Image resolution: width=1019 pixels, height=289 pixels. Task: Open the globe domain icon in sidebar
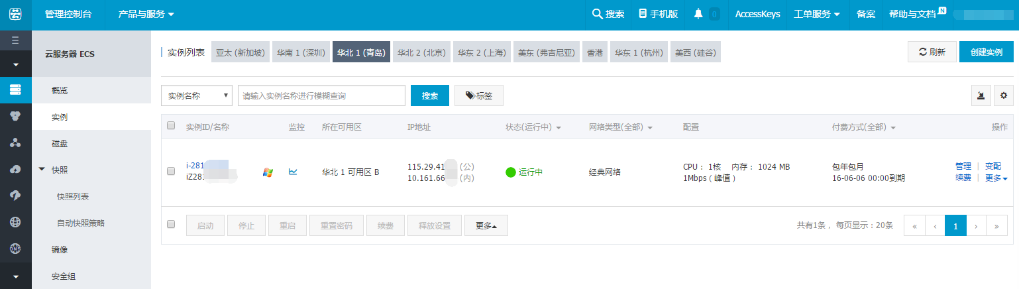pos(15,222)
